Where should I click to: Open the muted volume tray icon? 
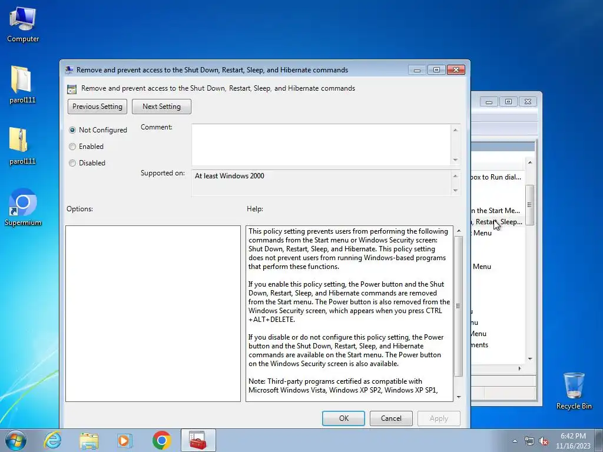(544, 441)
